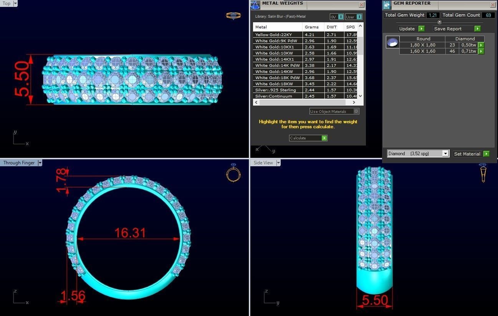Select the White Gold:9K PdW row
This screenshot has width=498, height=316.
click(305, 41)
